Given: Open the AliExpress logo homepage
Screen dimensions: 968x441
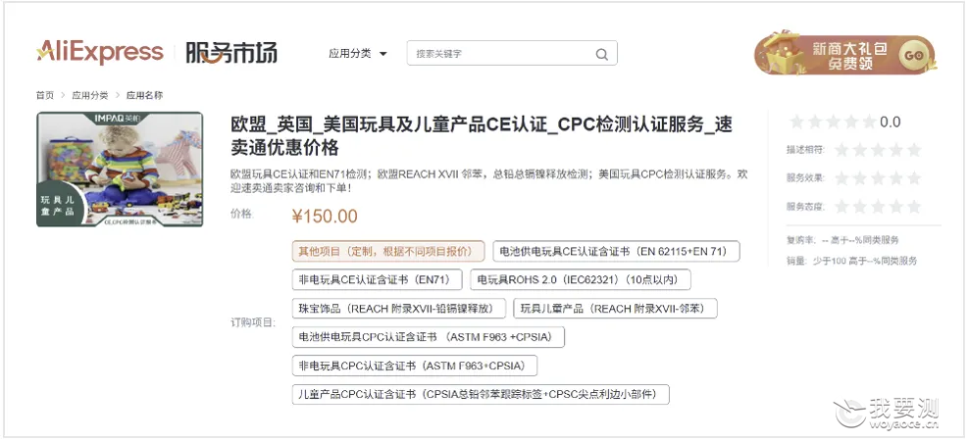Looking at the screenshot, I should [100, 52].
